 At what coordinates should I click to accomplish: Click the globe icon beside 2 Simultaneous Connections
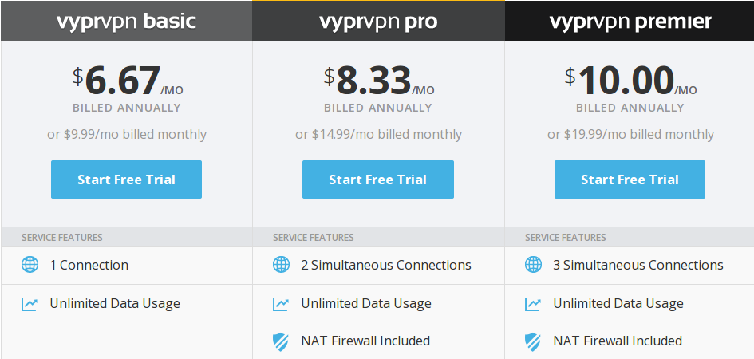pyautogui.click(x=282, y=265)
